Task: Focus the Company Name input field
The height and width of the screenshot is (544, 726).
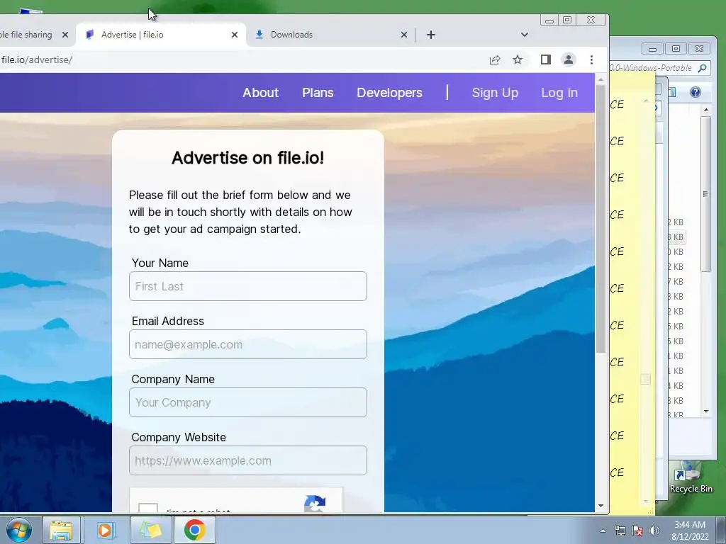Action: (x=248, y=402)
